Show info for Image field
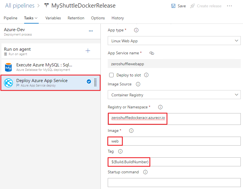The height and width of the screenshot is (189, 243). pos(131,131)
